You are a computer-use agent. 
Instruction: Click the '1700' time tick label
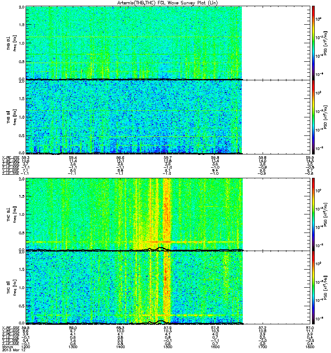click(263, 347)
